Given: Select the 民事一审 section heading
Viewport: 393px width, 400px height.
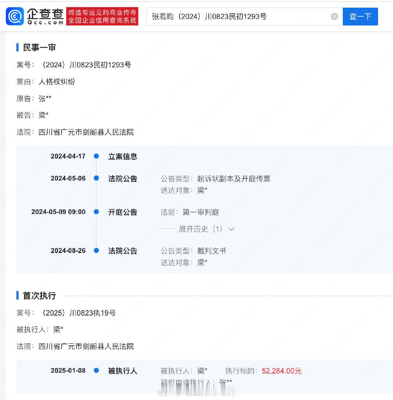Looking at the screenshot, I should click(39, 47).
